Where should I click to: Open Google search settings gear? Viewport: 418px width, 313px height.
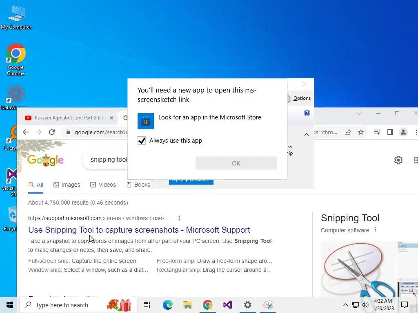pyautogui.click(x=398, y=160)
